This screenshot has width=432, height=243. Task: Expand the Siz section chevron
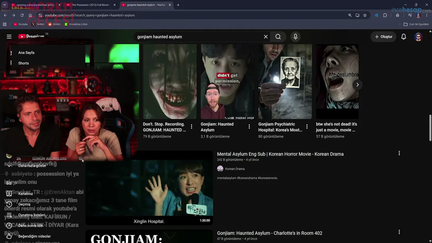[x=16, y=183]
